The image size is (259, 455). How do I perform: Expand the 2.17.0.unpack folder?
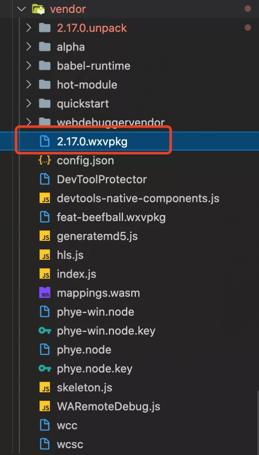pyautogui.click(x=28, y=28)
